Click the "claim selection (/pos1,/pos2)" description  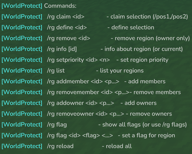pyautogui.click(x=149, y=17)
